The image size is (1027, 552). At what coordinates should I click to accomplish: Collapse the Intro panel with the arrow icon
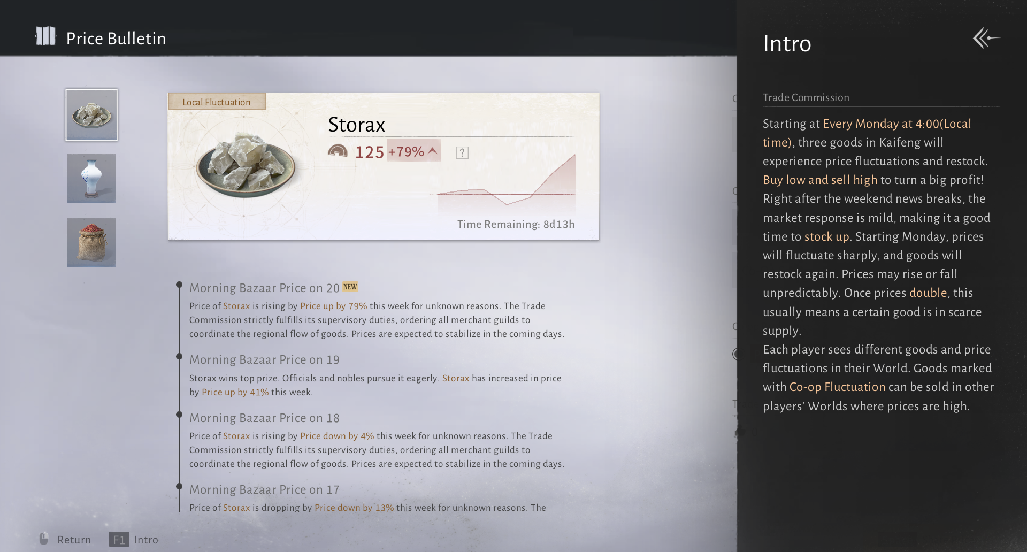(986, 38)
